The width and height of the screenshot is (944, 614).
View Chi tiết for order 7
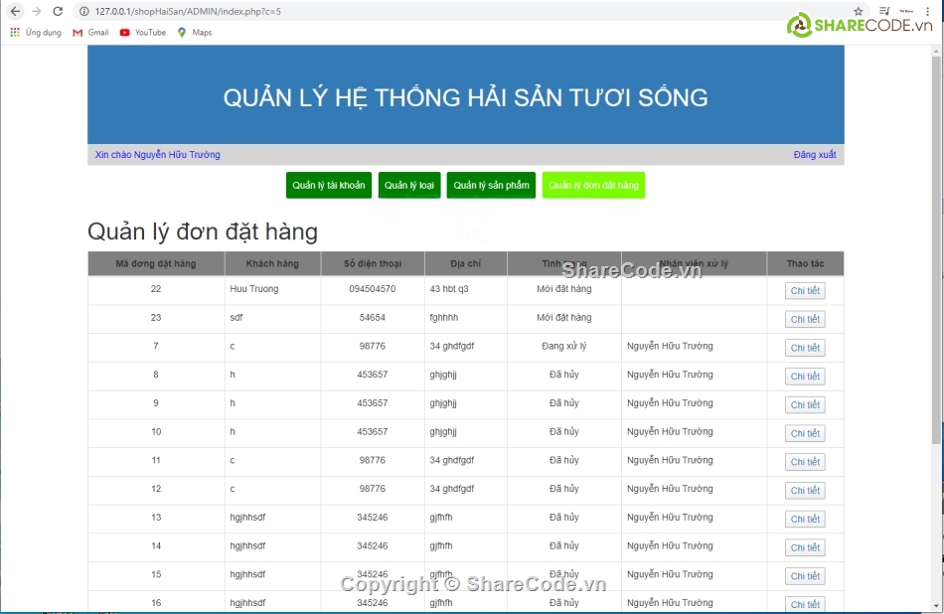pyautogui.click(x=805, y=348)
